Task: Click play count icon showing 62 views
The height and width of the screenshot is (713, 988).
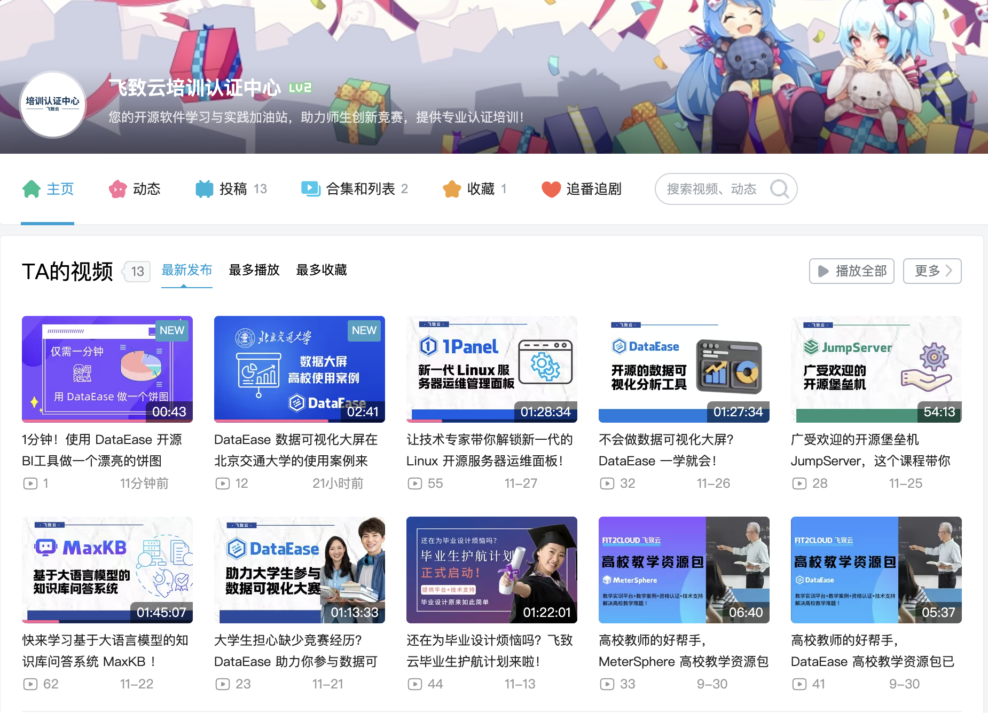Action: click(30, 684)
